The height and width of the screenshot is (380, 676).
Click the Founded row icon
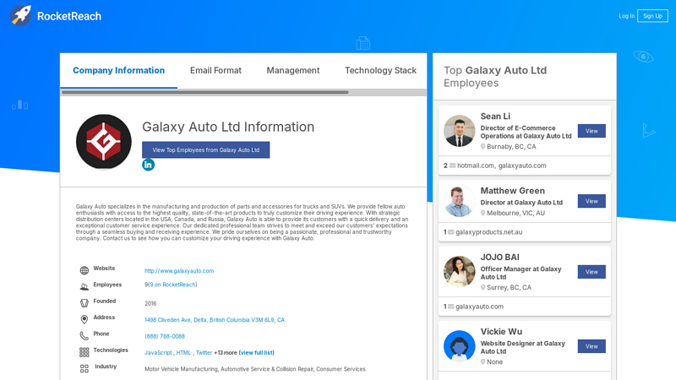click(84, 303)
